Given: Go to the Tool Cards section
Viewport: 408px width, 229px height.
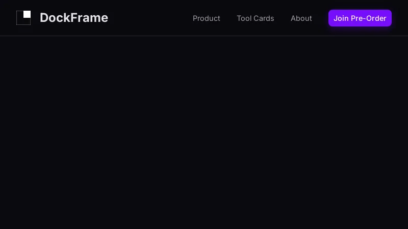Looking at the screenshot, I should coord(255,18).
